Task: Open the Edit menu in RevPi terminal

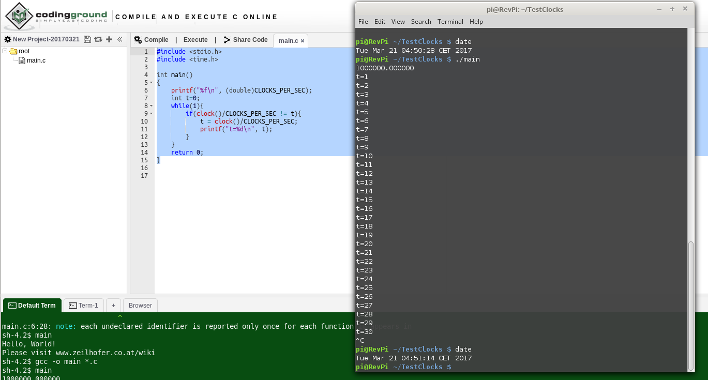Action: pyautogui.click(x=380, y=21)
